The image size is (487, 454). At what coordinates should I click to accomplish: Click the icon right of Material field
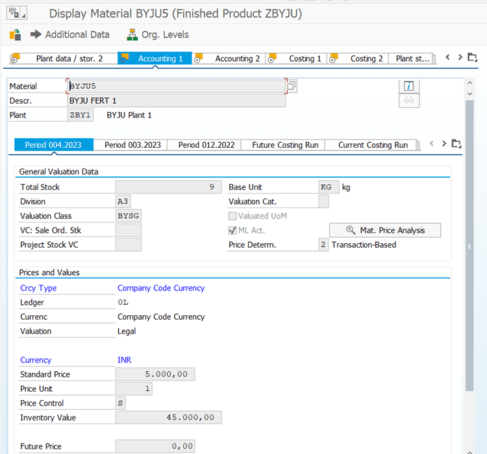pyautogui.click(x=292, y=86)
